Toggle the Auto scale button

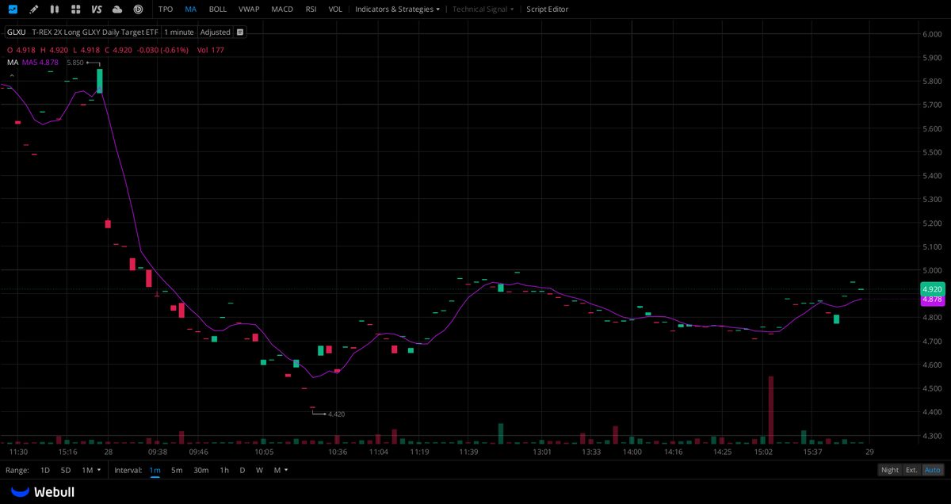coord(933,470)
